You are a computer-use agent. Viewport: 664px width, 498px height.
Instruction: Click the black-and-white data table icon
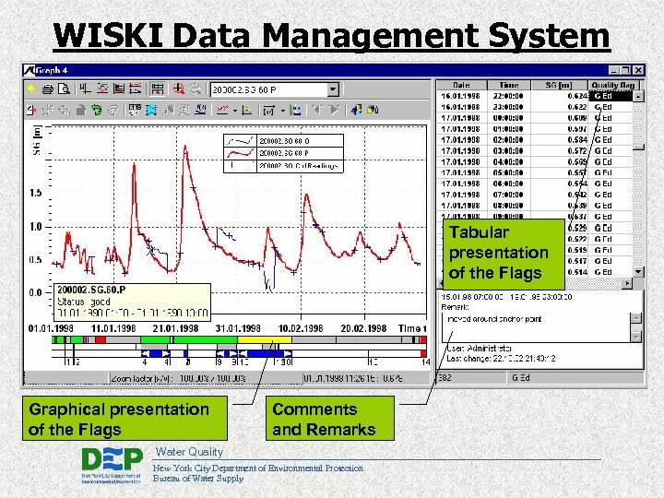135,111
